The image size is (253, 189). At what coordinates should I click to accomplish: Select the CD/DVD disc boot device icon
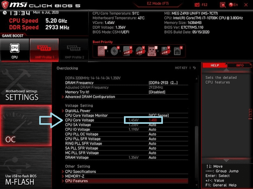[x=115, y=51]
